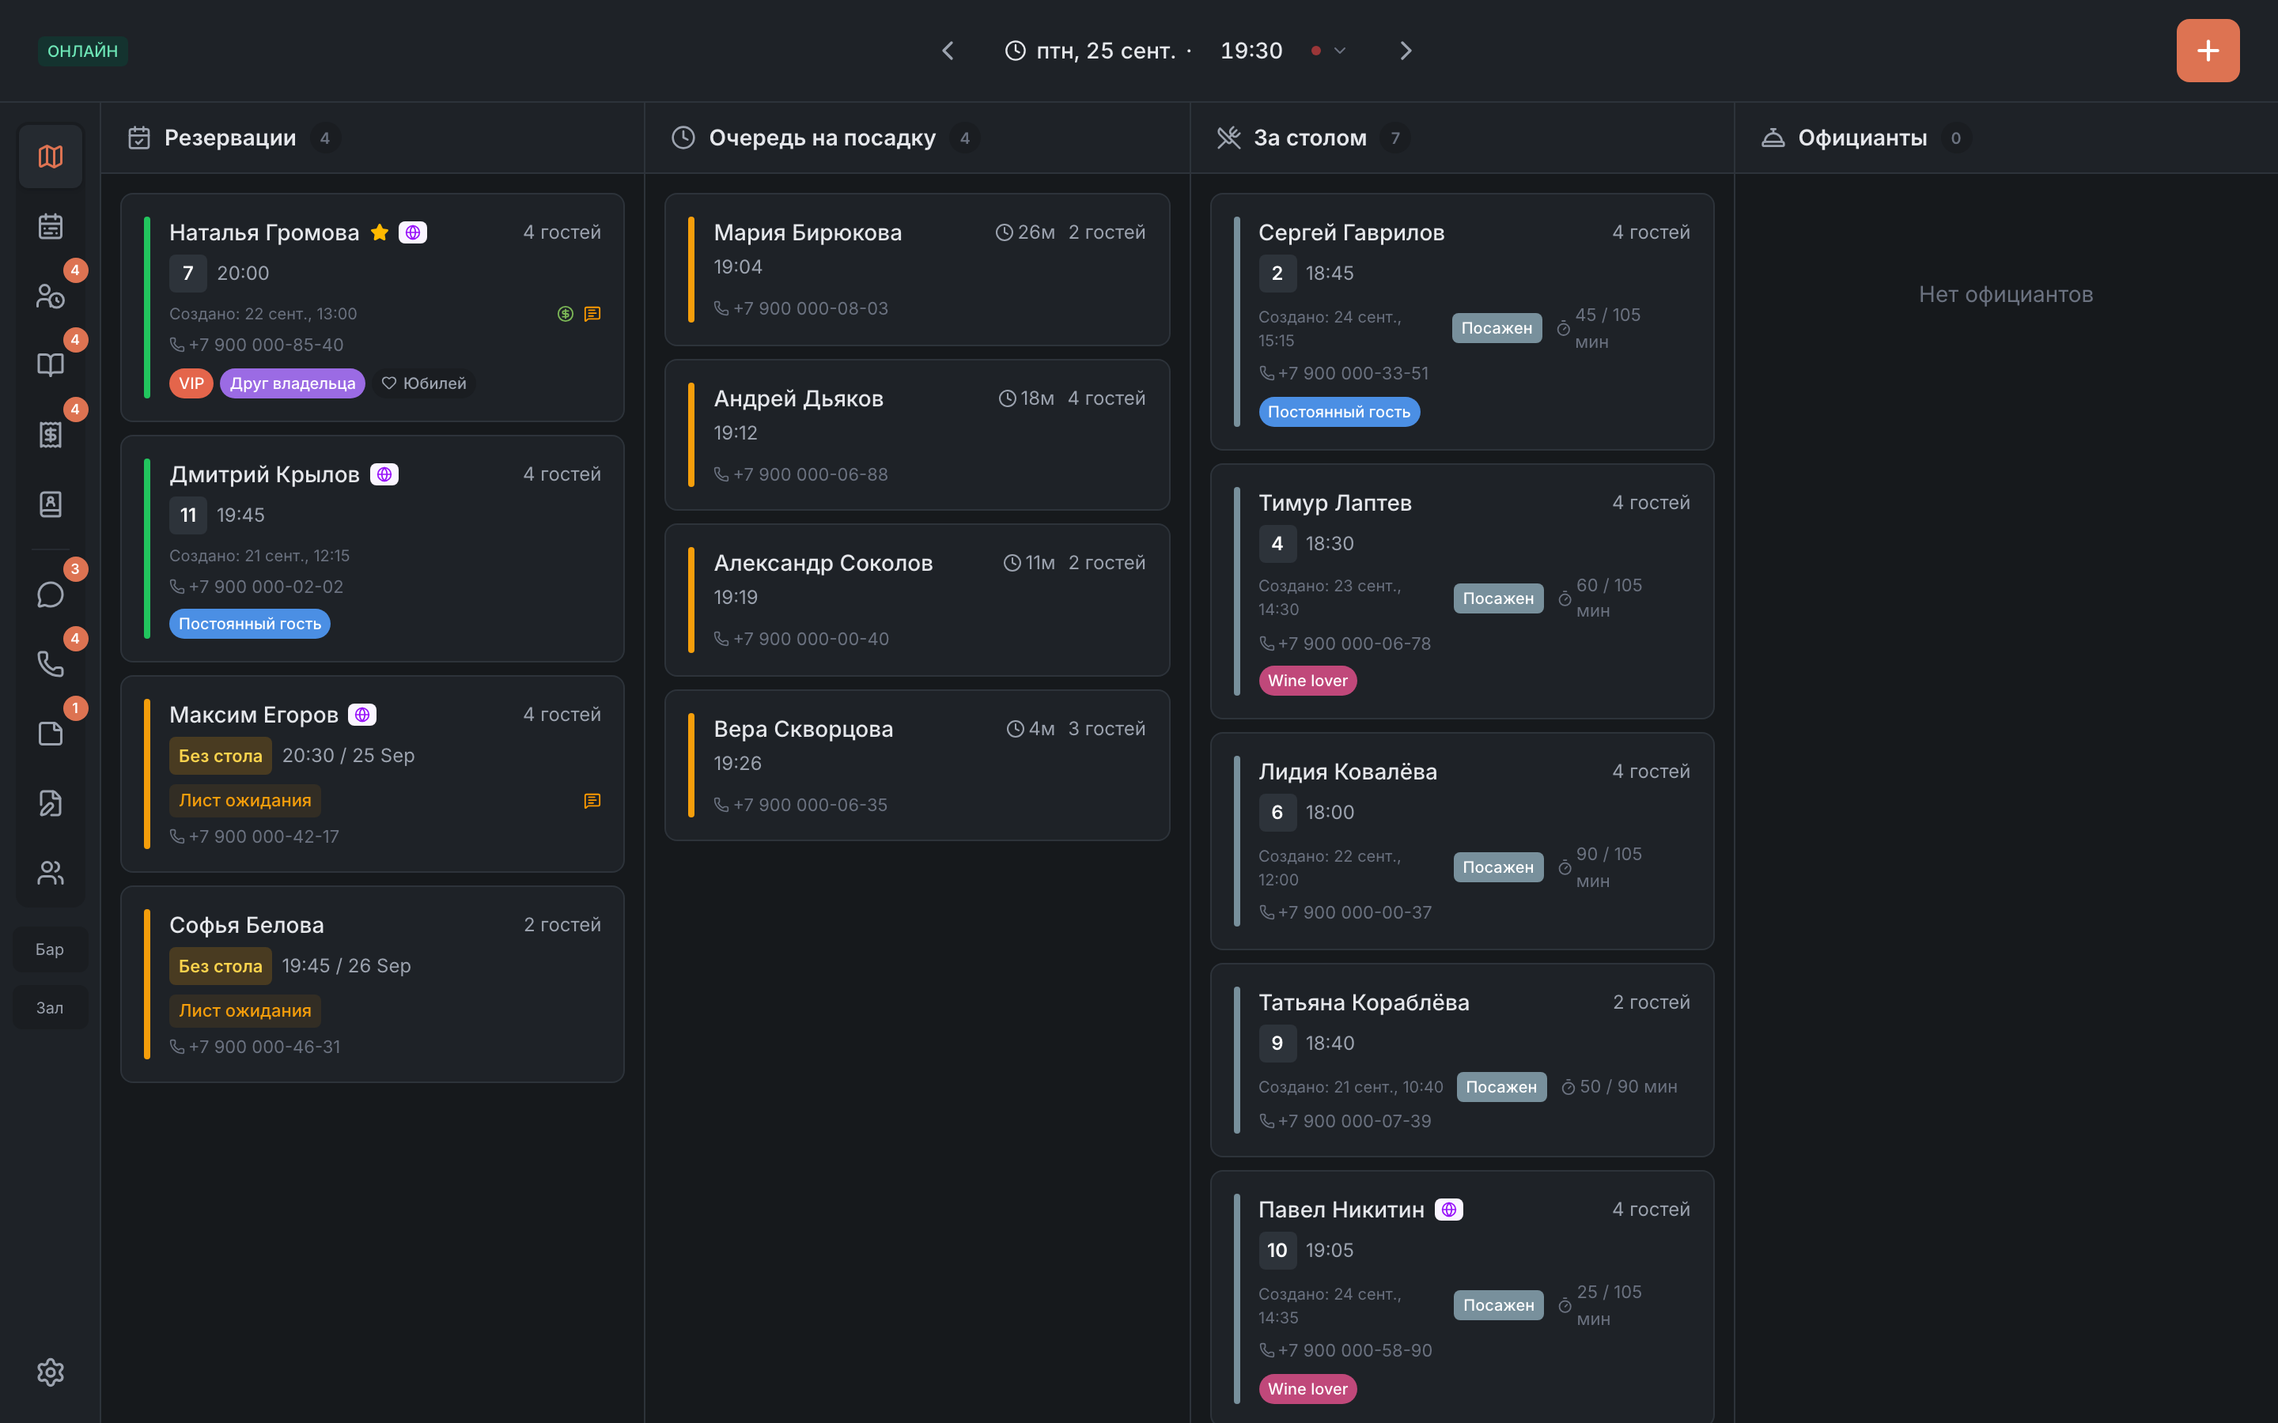This screenshot has width=2278, height=1423.
Task: Click the note icon on Максим Егоров card
Action: (x=592, y=801)
